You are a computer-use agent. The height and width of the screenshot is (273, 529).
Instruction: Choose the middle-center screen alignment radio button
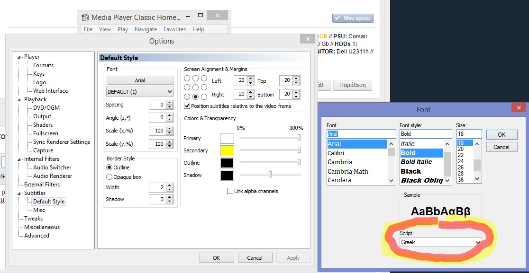(195, 88)
